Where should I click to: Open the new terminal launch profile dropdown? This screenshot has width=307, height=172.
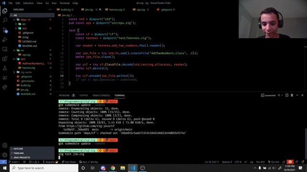[282, 95]
